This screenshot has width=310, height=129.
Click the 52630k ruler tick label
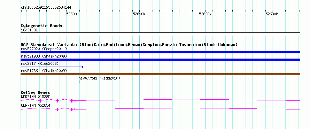272,14
